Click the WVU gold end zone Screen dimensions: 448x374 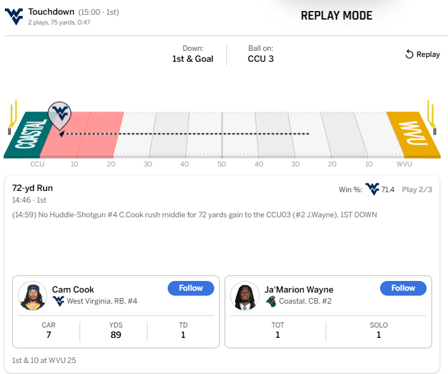(414, 135)
